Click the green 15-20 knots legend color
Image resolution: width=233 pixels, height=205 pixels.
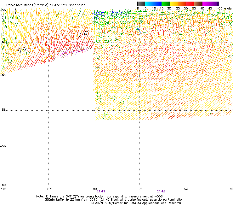[166, 4]
